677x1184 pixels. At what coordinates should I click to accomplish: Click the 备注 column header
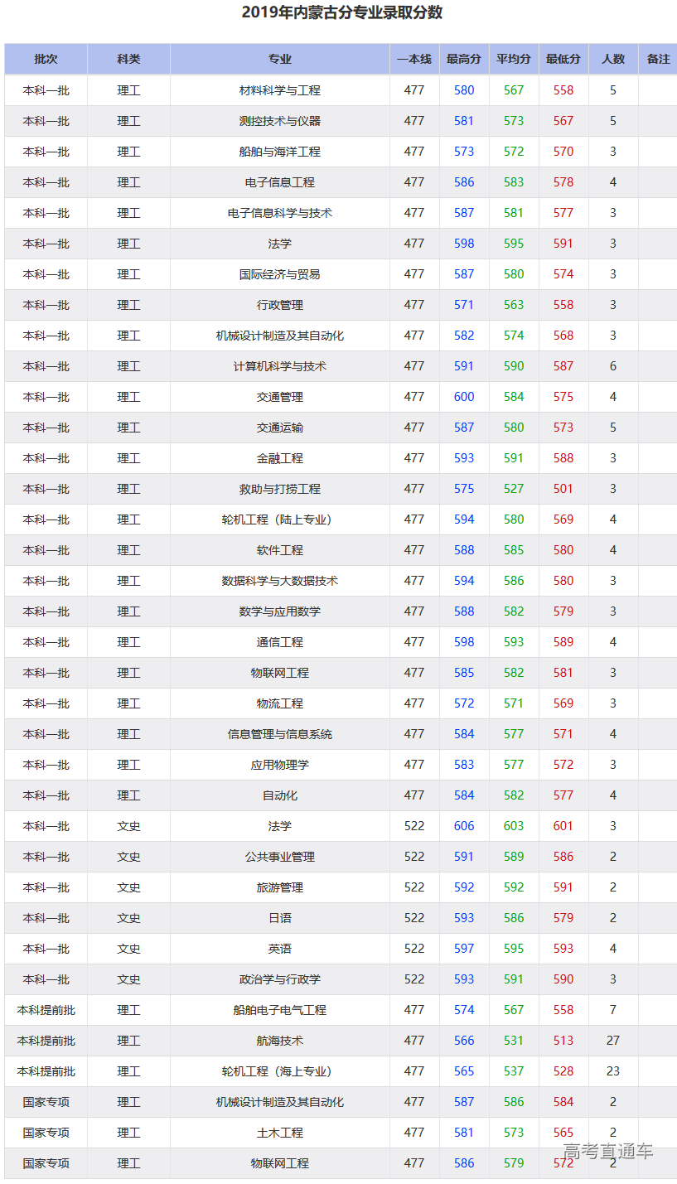(658, 60)
